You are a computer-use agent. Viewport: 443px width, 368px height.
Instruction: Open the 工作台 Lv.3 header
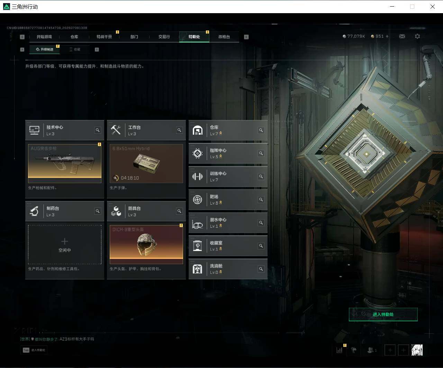(x=146, y=130)
